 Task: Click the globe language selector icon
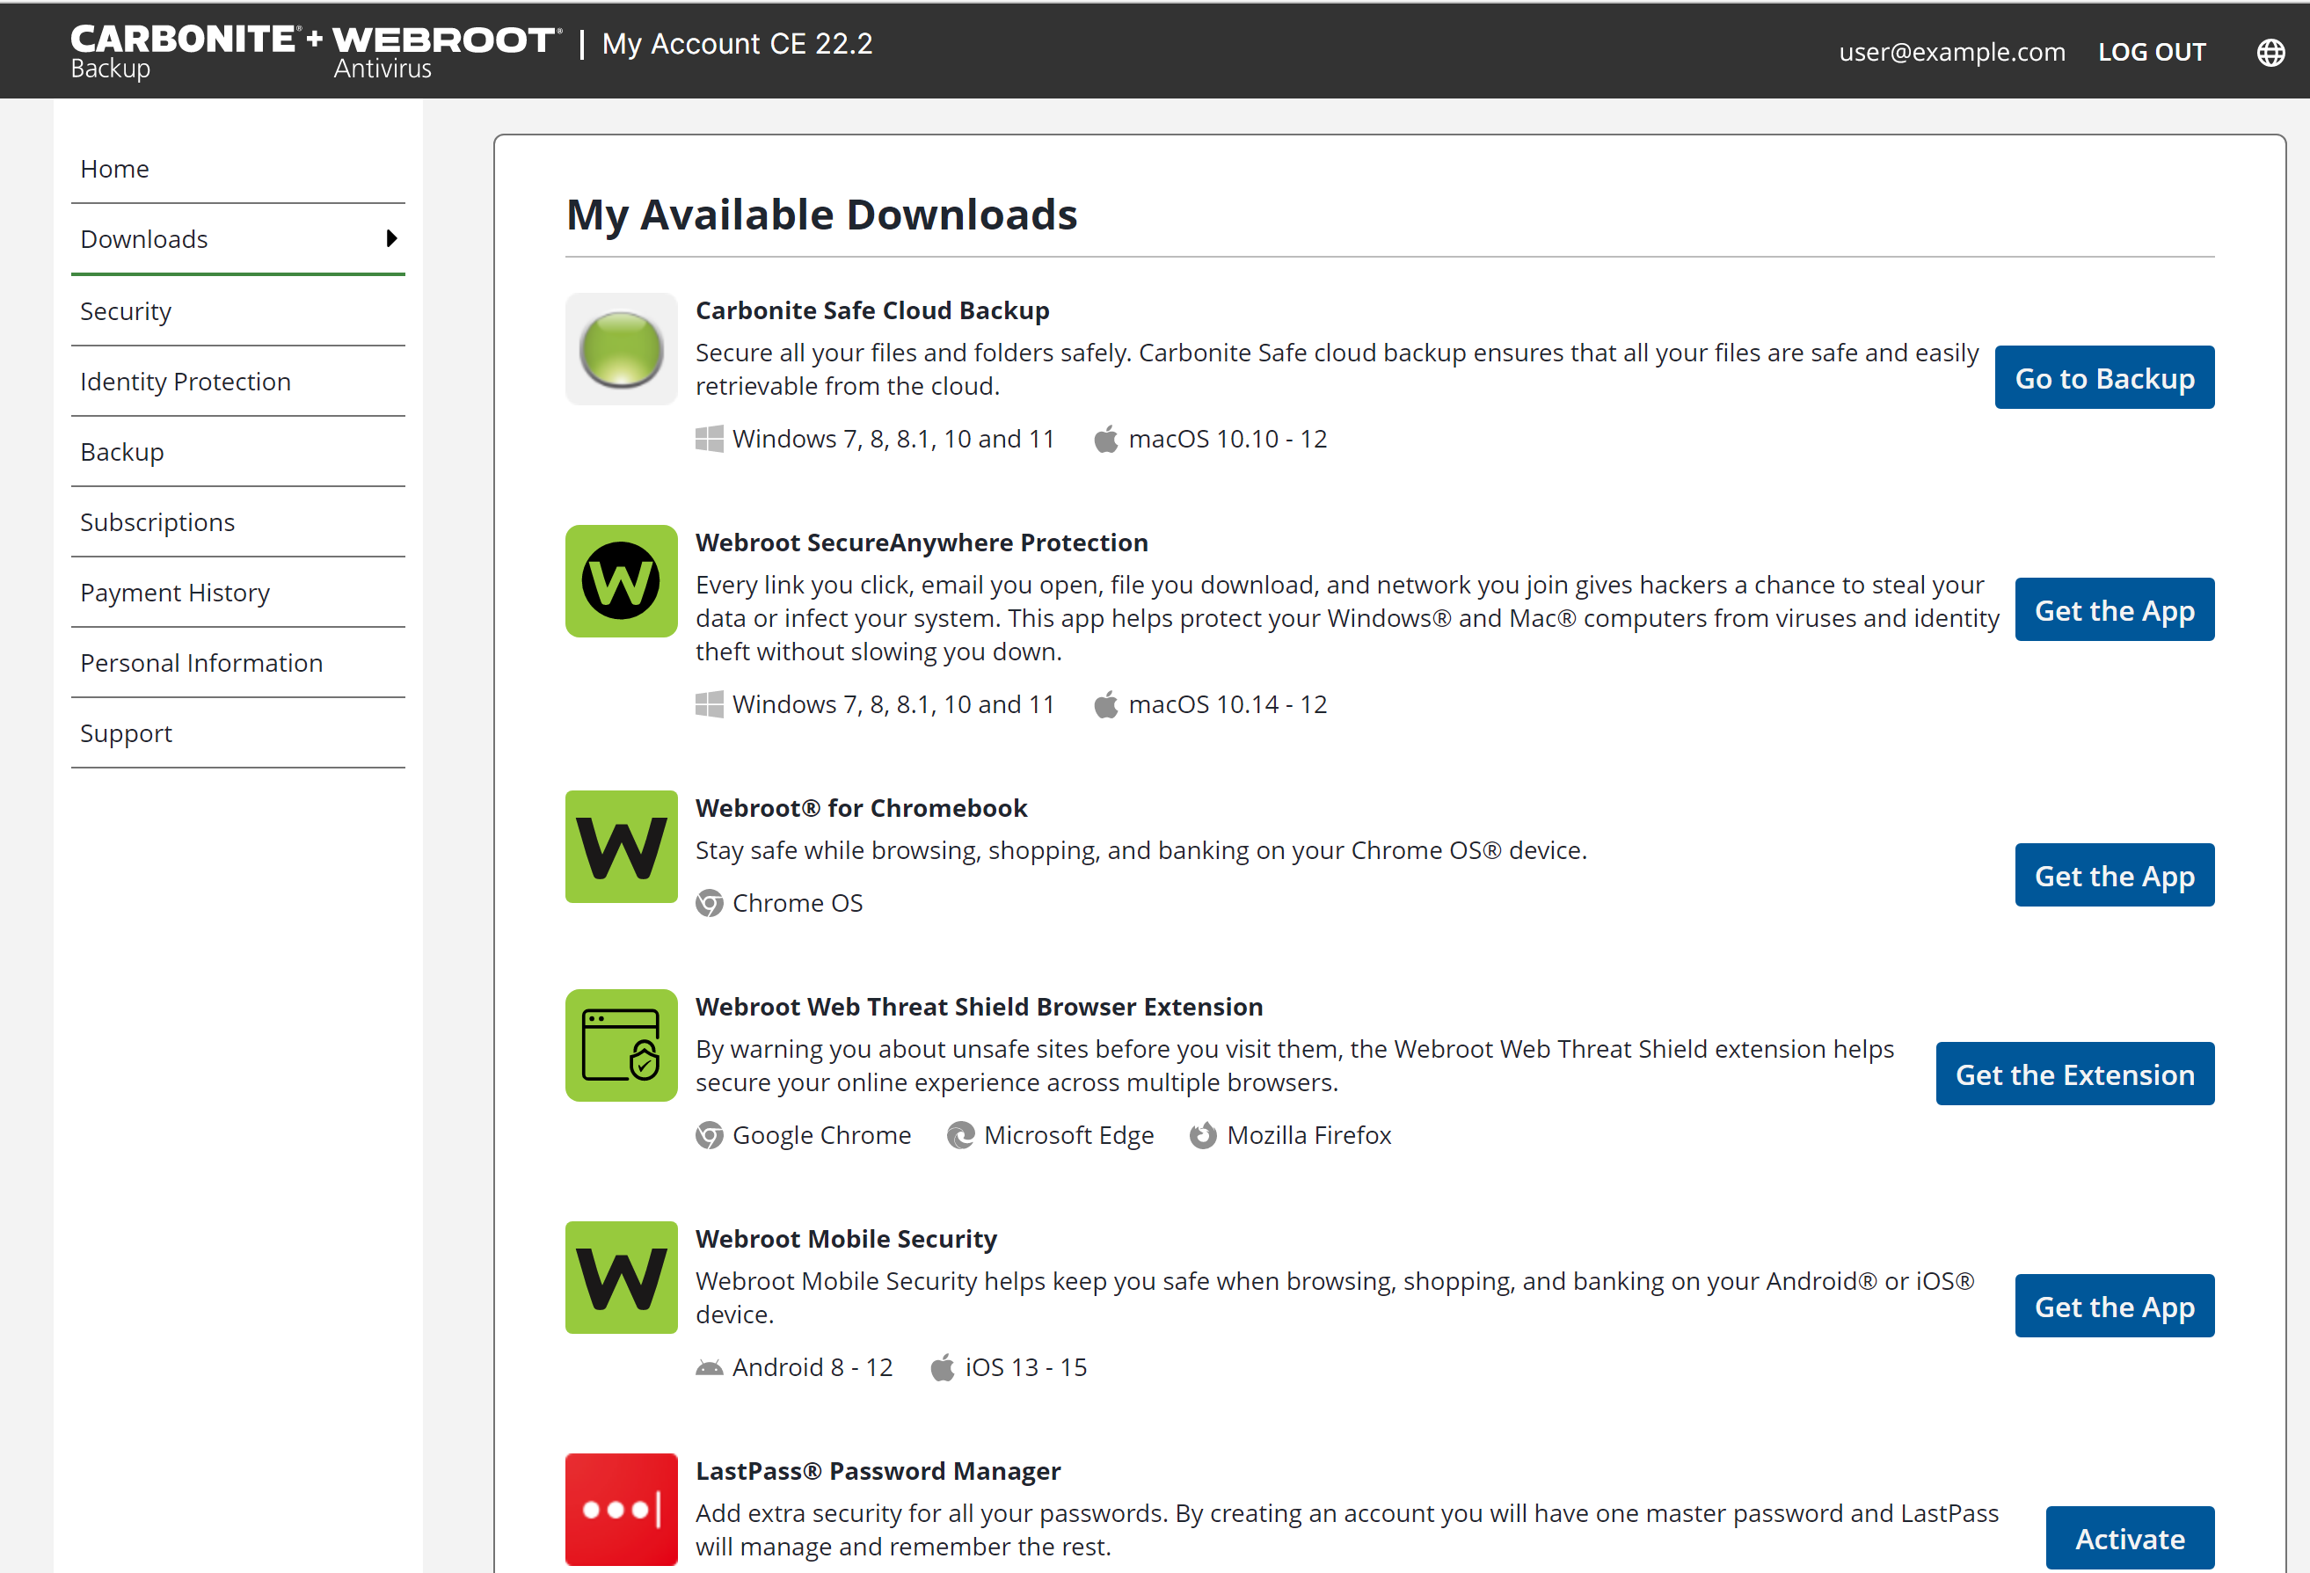[2270, 52]
